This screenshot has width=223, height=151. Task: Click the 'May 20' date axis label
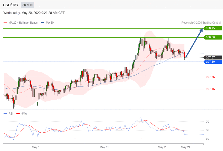(x=163, y=147)
